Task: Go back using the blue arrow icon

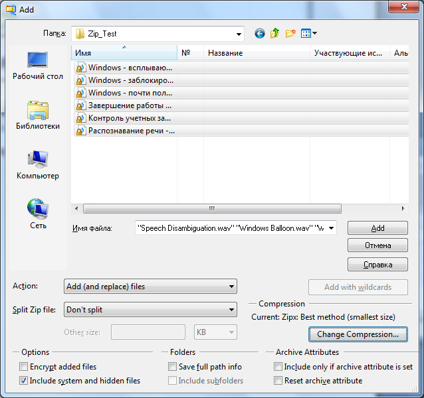Action: [260, 34]
